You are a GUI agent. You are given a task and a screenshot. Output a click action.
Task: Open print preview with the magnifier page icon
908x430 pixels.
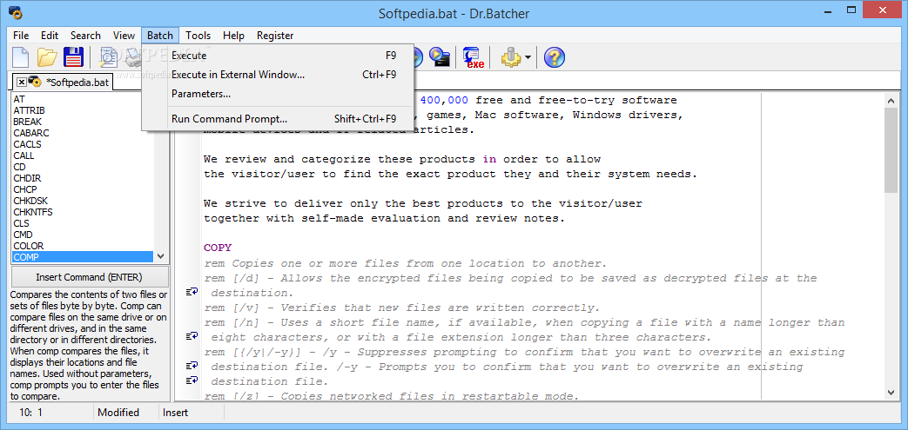[108, 57]
